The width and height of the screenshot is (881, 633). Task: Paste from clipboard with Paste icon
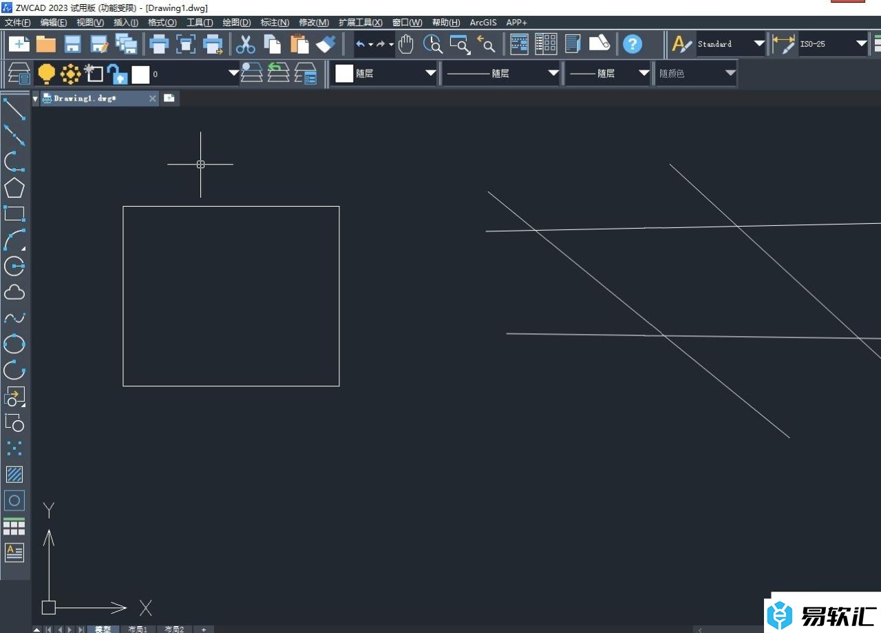299,44
